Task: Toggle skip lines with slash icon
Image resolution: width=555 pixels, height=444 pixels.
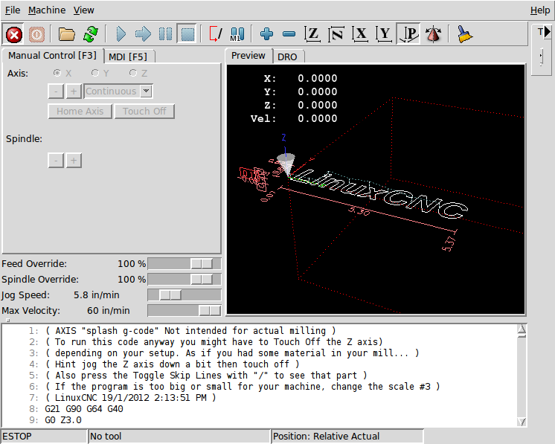Action: pyautogui.click(x=215, y=35)
